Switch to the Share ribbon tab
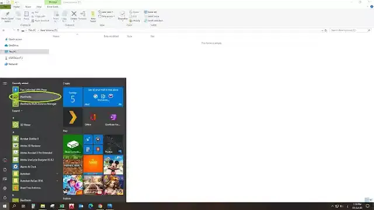The image size is (374, 210). (28, 6)
